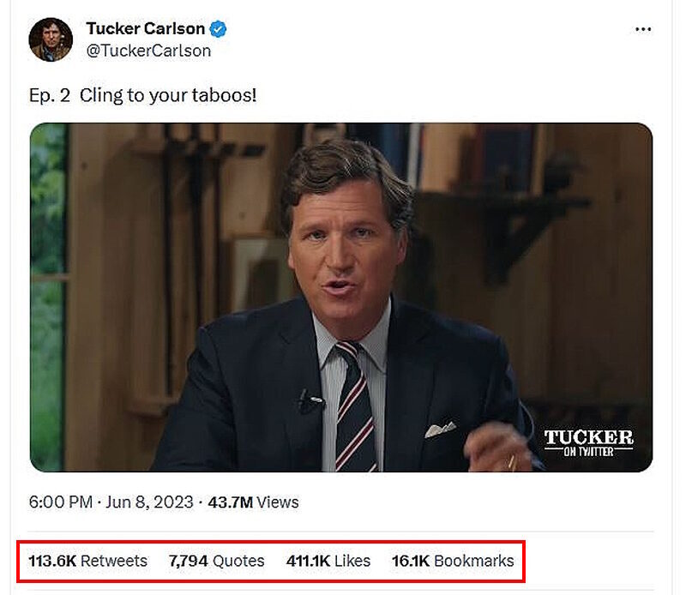The image size is (686, 595).
Task: Click the Jun 8, 2023 date
Action: (149, 502)
